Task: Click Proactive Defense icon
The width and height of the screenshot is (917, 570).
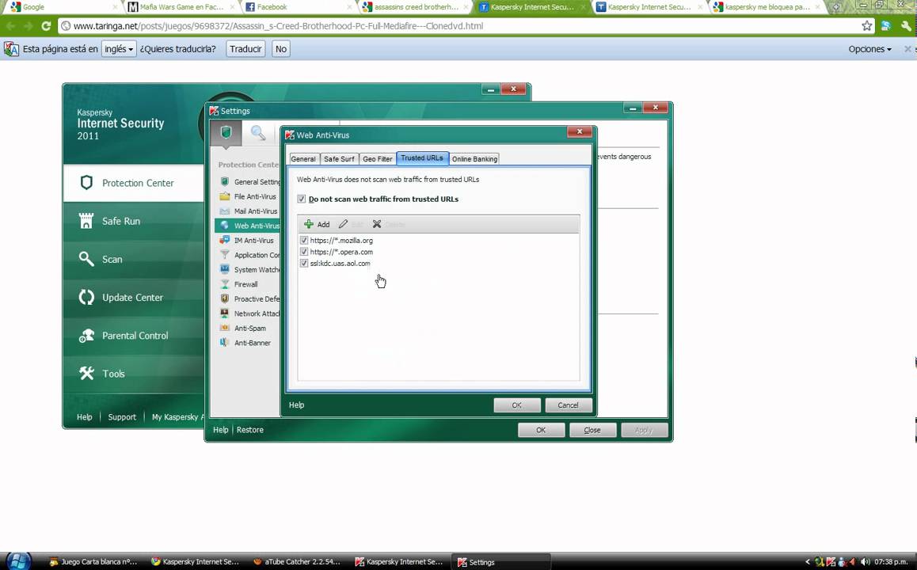Action: coord(225,298)
